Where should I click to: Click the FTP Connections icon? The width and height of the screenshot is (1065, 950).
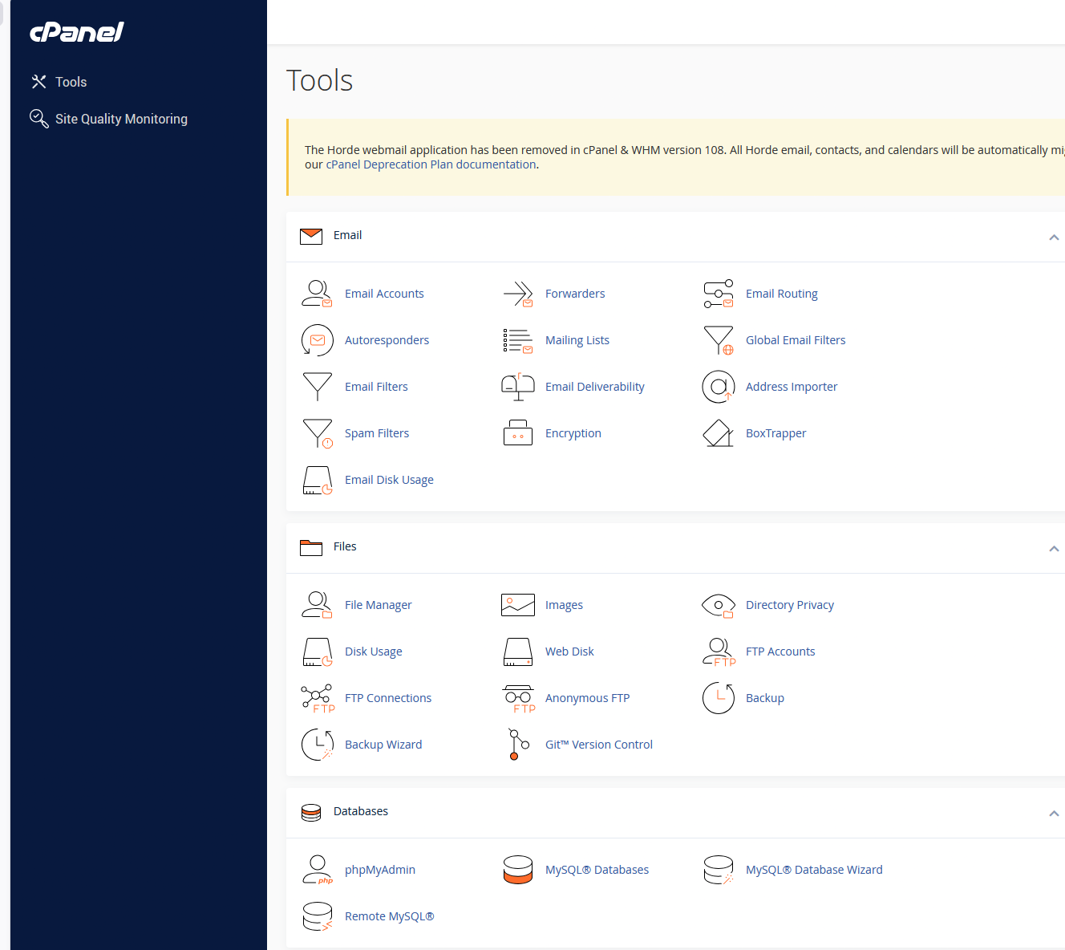pyautogui.click(x=318, y=698)
